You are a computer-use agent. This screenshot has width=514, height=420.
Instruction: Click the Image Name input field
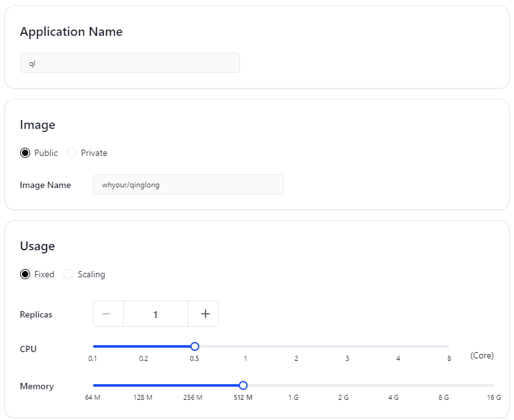188,184
